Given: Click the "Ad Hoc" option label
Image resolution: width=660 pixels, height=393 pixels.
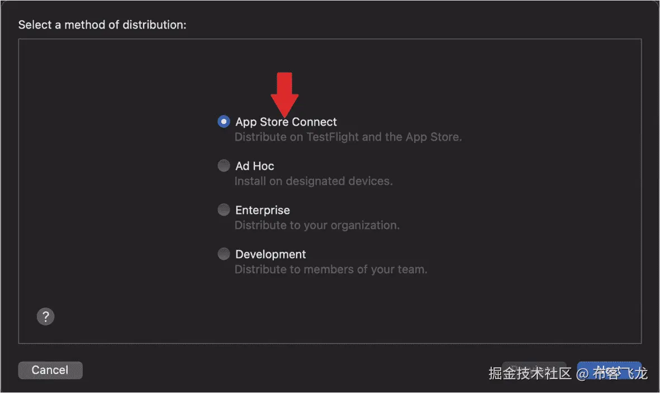Looking at the screenshot, I should [x=255, y=166].
